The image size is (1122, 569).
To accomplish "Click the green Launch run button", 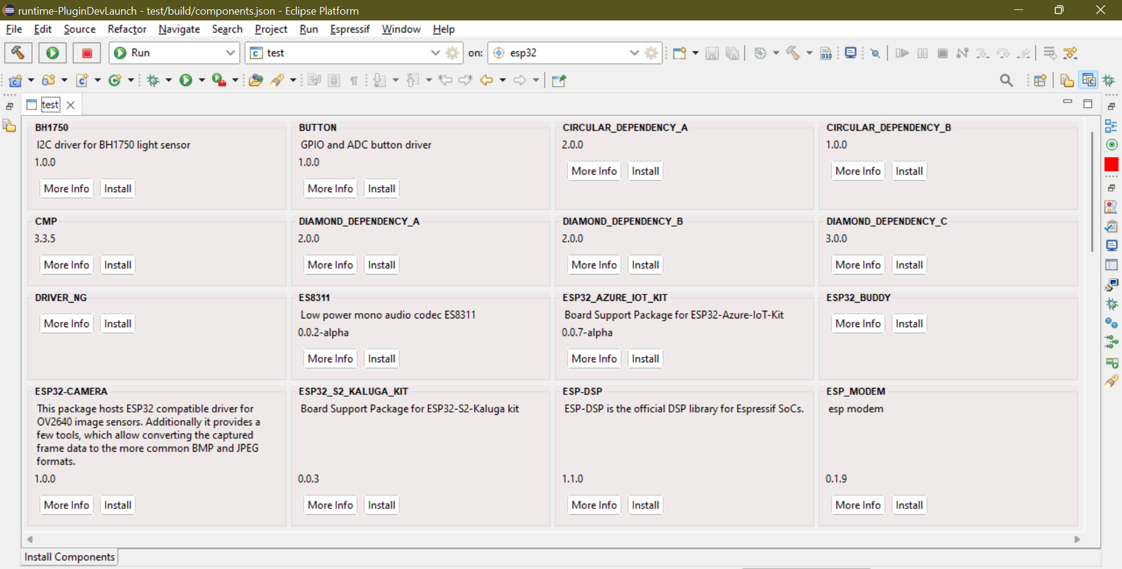I will 53,53.
